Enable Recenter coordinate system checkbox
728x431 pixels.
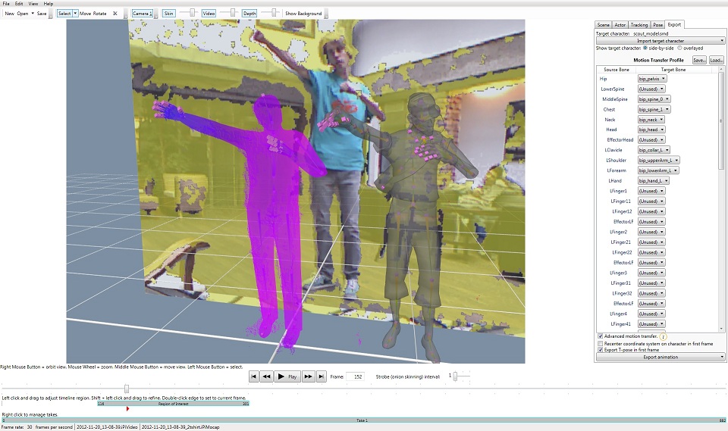[601, 344]
